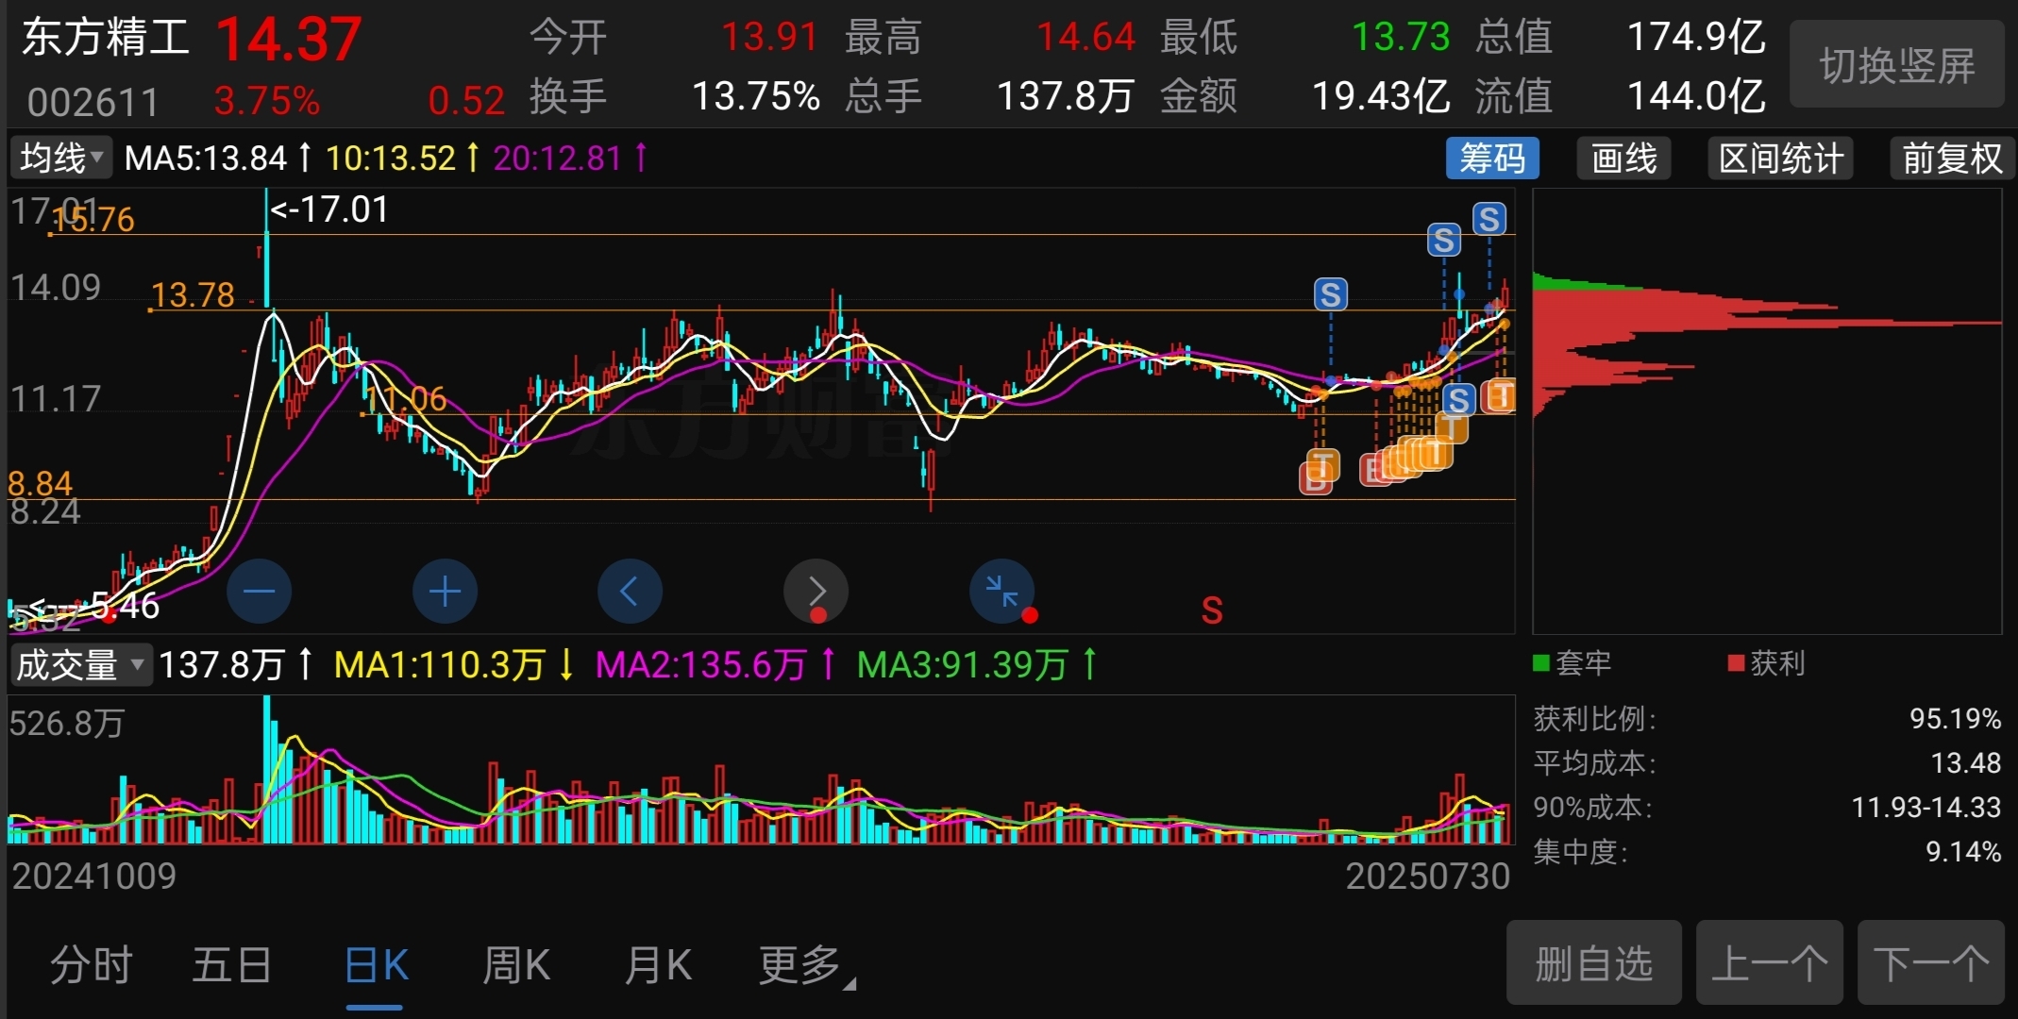
Task: Tap the stock name 东方精工
Action: pos(106,39)
